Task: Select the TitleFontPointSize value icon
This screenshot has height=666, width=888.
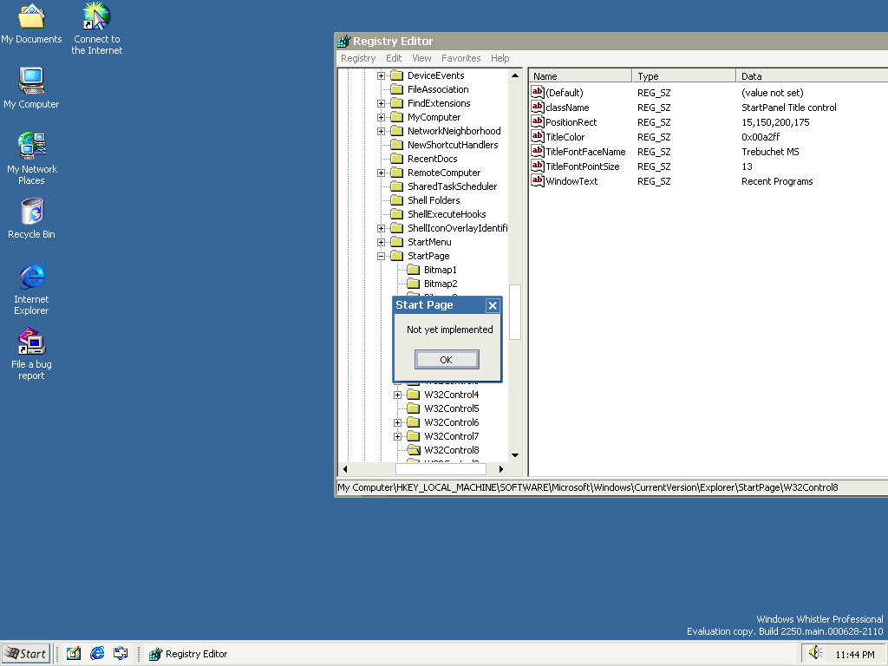Action: point(538,166)
